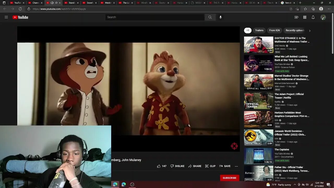Image resolution: width=334 pixels, height=188 pixels.
Task: Select the Trailers filter chip
Action: tap(259, 30)
